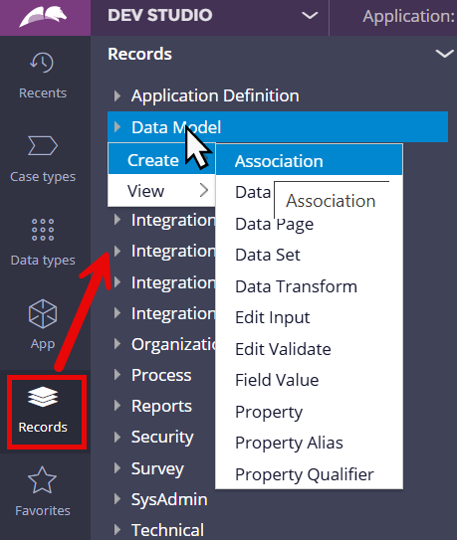Viewport: 457px width, 540px height.
Task: Open the Data types sidebar icon
Action: (43, 230)
